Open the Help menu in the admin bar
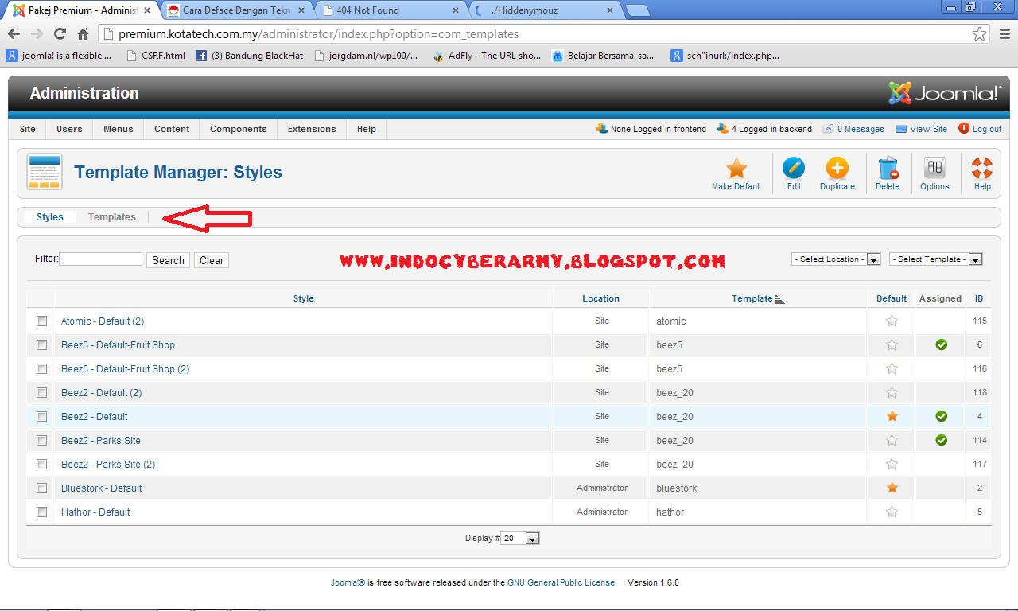 click(x=367, y=129)
